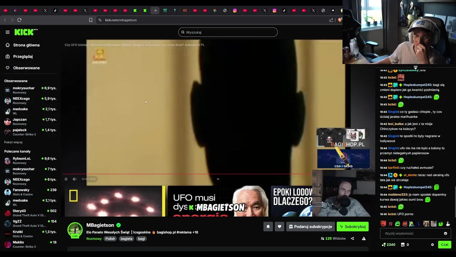456x257 pixels.
Task: Bookmark the page in the address bar
Action: click(x=90, y=20)
